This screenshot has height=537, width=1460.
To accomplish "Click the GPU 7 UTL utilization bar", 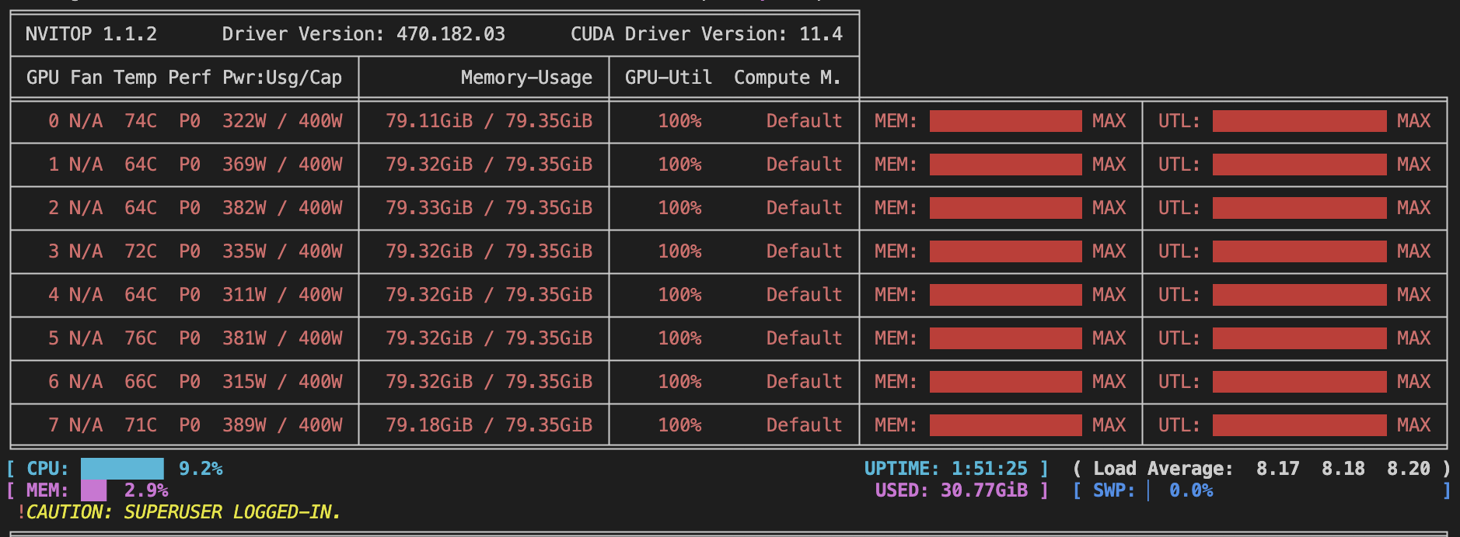I will pyautogui.click(x=1299, y=425).
